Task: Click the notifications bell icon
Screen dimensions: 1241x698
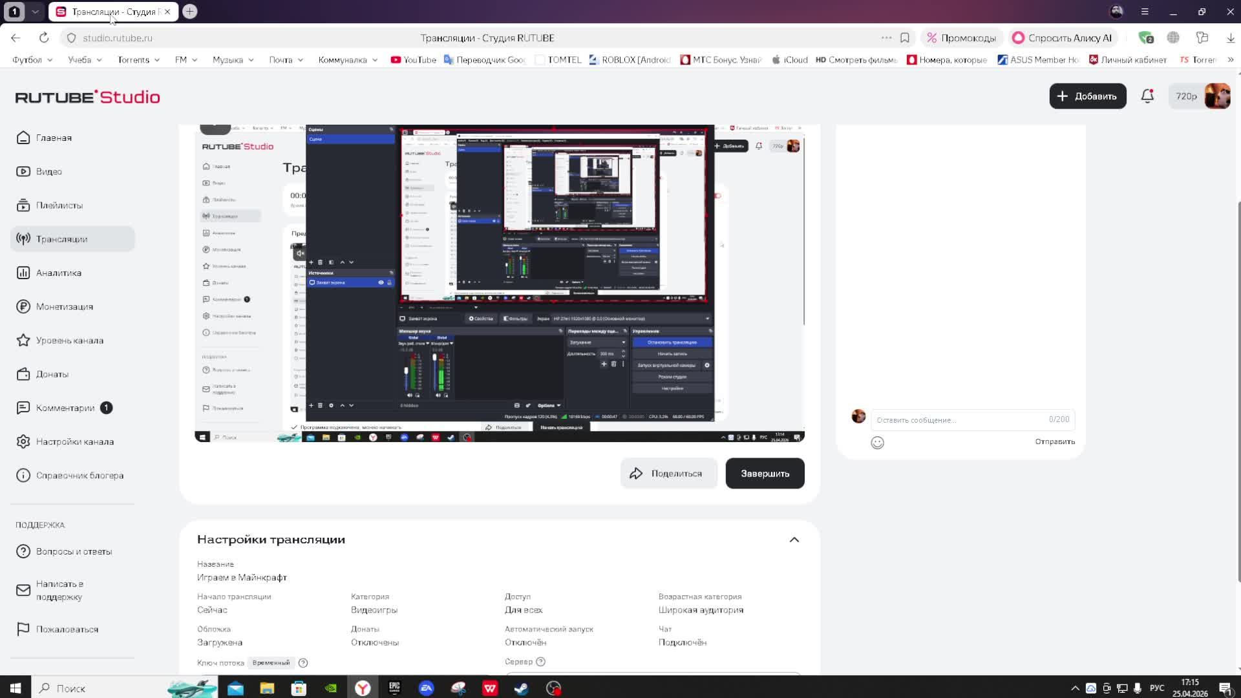Action: coord(1147,96)
